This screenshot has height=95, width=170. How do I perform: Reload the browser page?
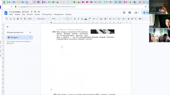point(11,7)
